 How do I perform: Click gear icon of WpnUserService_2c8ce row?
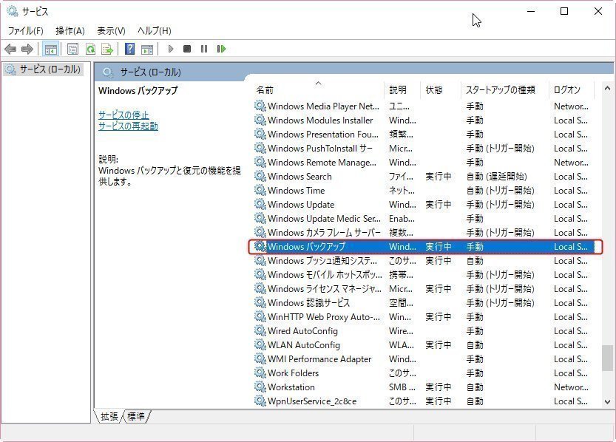[260, 401]
